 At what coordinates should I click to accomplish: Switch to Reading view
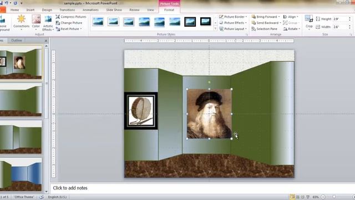click(x=303, y=197)
